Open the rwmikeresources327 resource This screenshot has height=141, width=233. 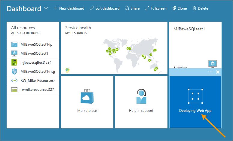coord(33,90)
